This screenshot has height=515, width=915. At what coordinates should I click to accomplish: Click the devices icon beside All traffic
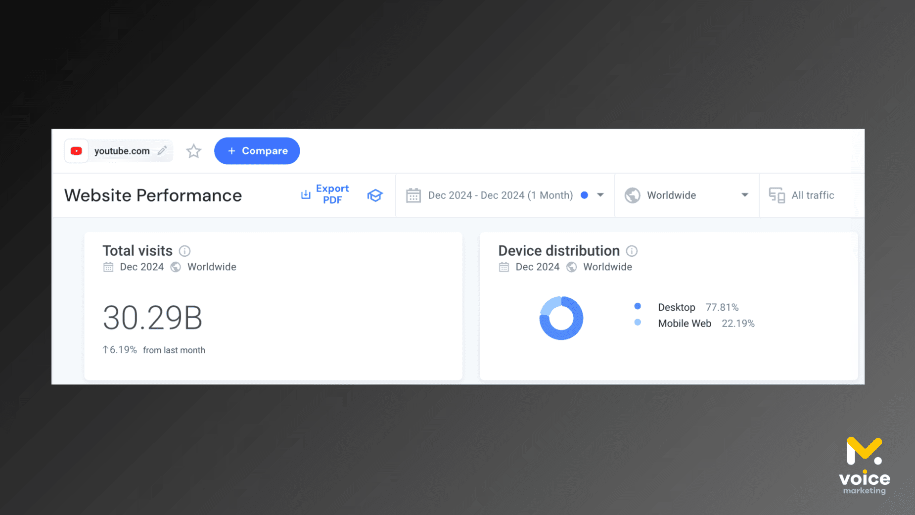777,195
